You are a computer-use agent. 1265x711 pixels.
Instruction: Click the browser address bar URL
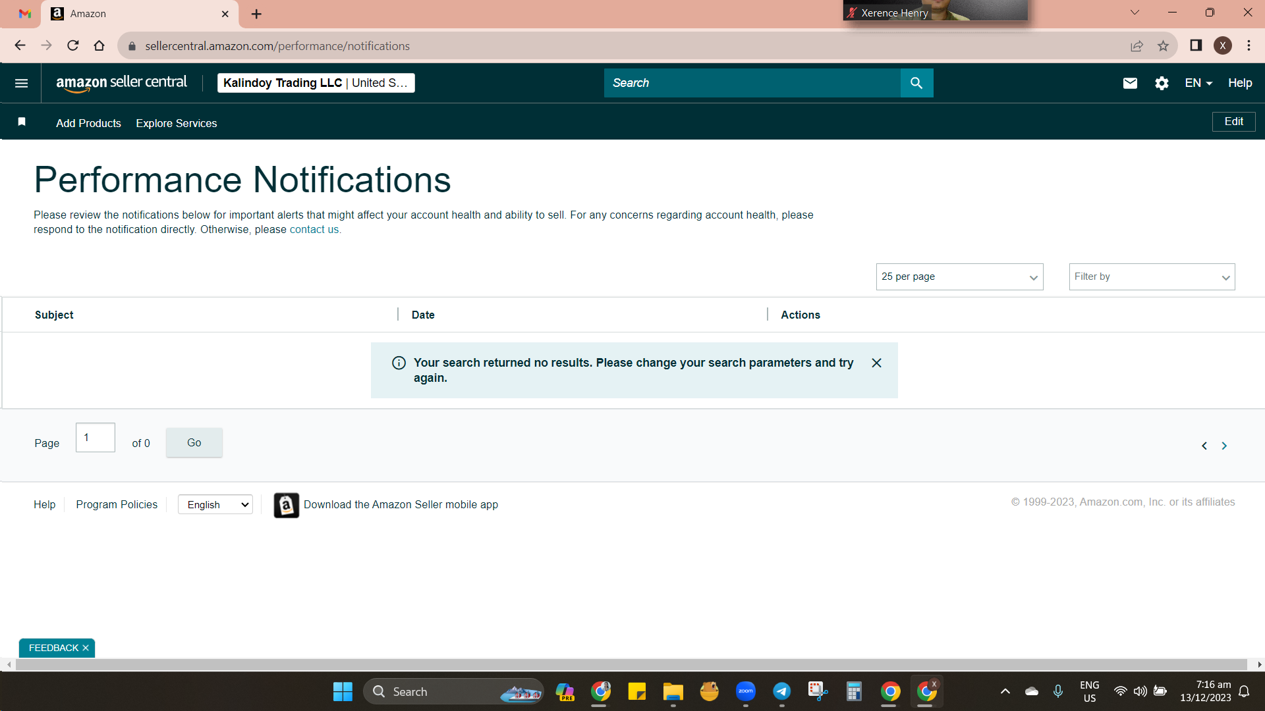tap(277, 46)
